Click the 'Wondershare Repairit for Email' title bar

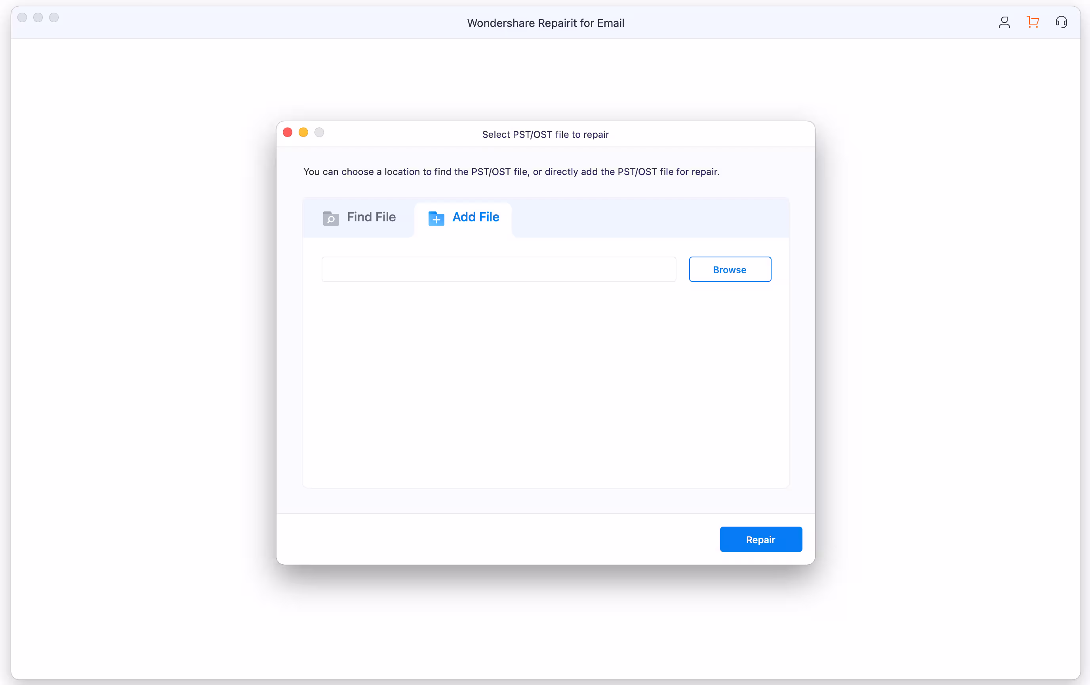pyautogui.click(x=545, y=23)
